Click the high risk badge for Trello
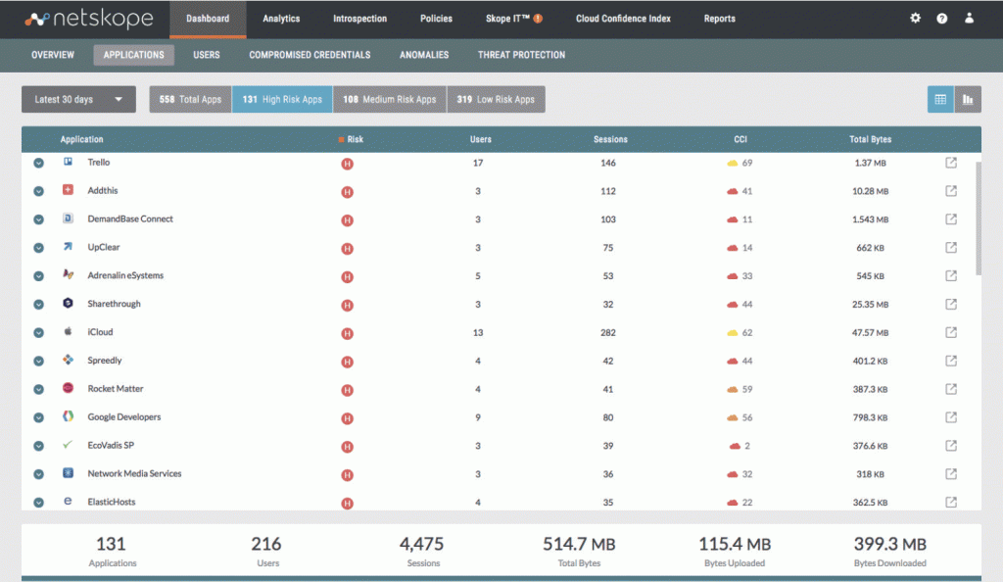The height and width of the screenshot is (582, 1003). [347, 164]
